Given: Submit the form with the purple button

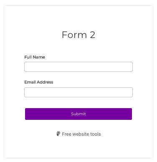Looking at the screenshot, I should tap(78, 114).
